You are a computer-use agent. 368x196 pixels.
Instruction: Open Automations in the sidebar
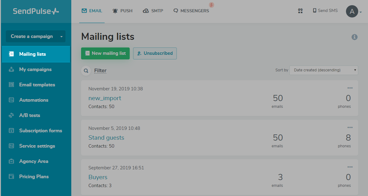click(x=34, y=100)
